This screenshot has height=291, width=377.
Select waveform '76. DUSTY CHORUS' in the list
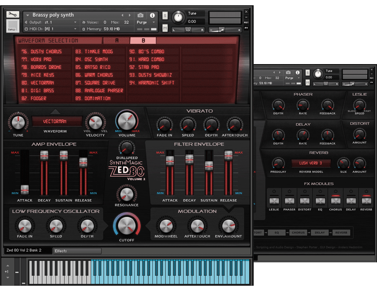tap(41, 52)
